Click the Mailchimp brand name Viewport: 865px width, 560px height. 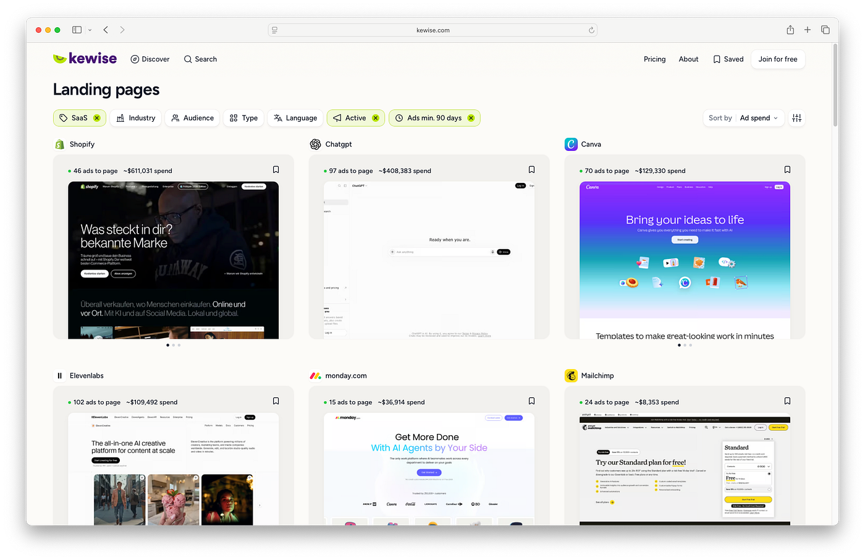tap(597, 376)
